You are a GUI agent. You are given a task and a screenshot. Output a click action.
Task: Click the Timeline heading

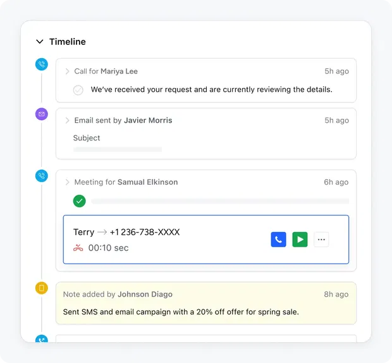pos(68,42)
